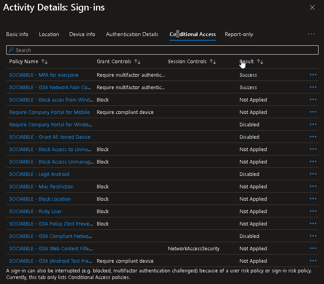Click Block grant control in Block Location row
The width and height of the screenshot is (324, 284).
pyautogui.click(x=103, y=199)
